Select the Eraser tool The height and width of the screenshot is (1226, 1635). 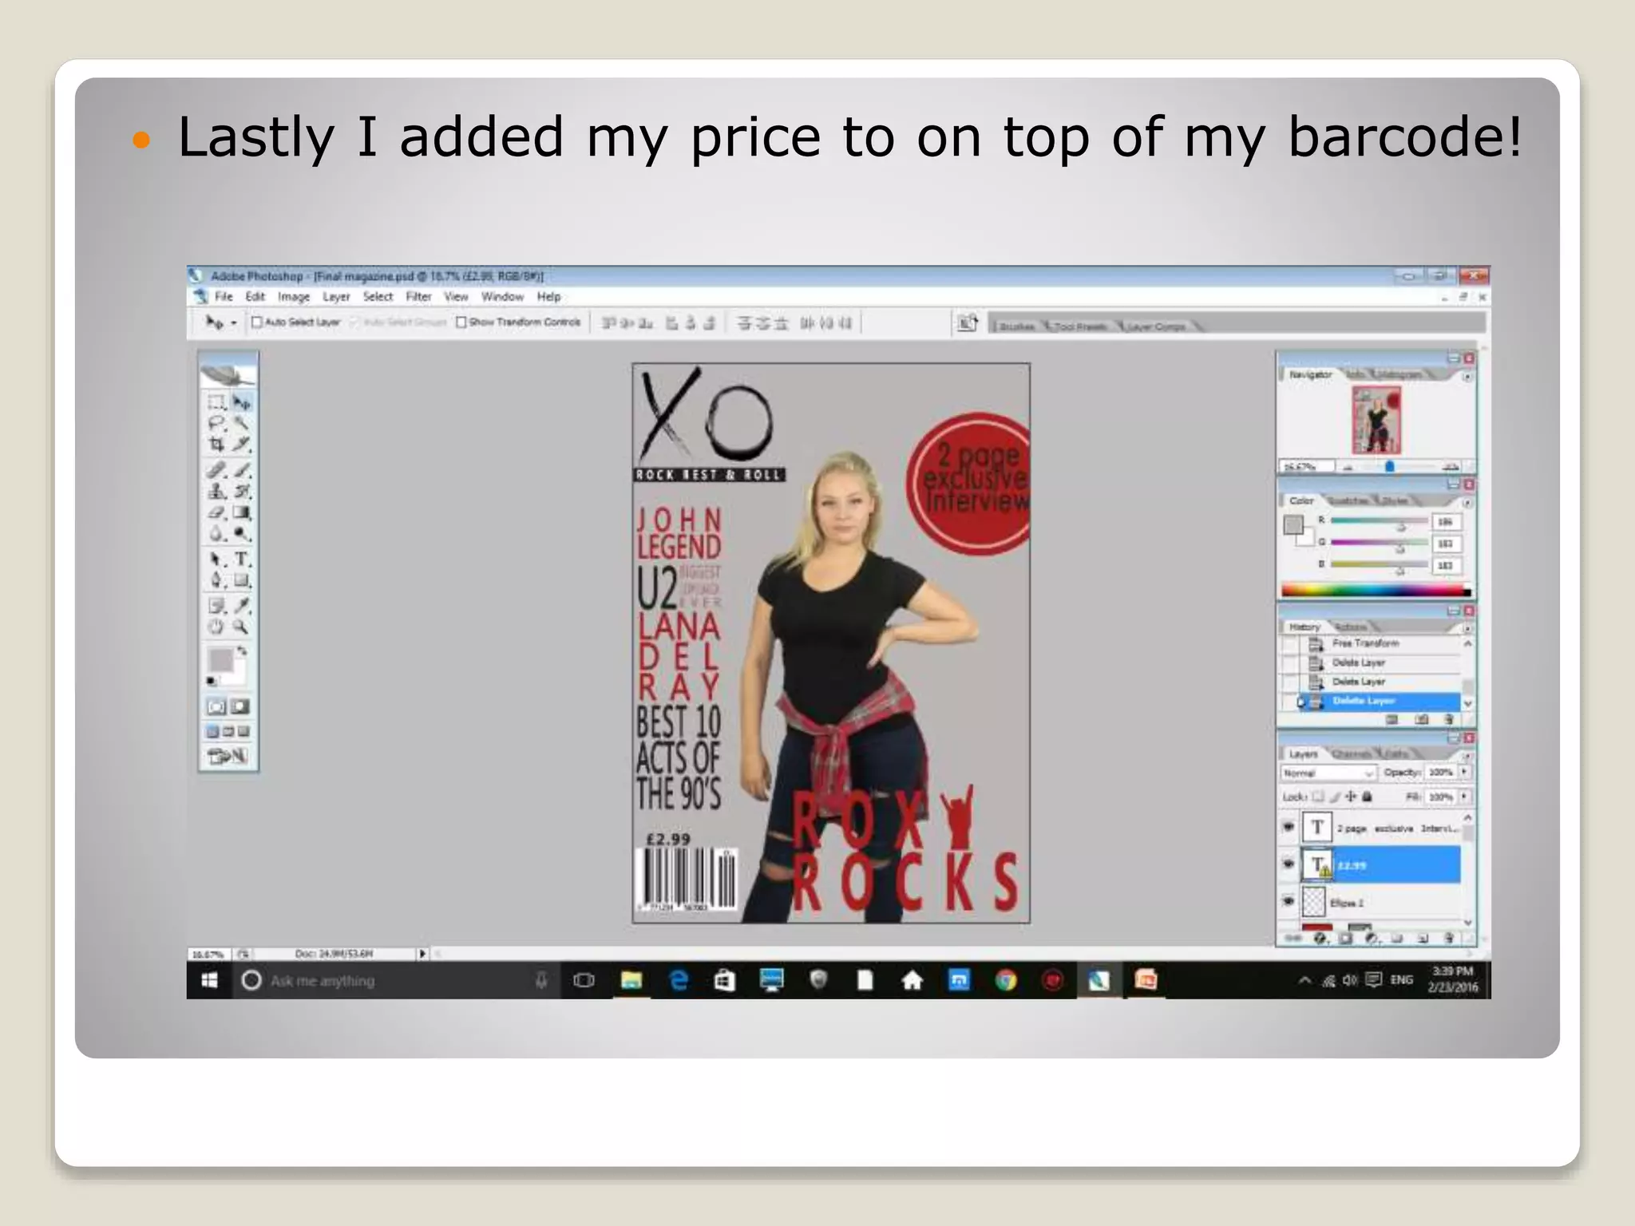pyautogui.click(x=216, y=512)
